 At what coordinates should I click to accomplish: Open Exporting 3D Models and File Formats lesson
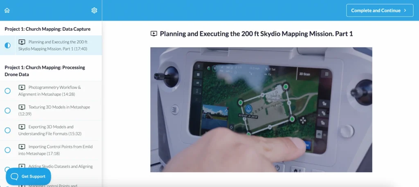click(51, 130)
